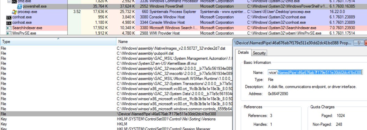Select the plain HKLM key row

116,124
